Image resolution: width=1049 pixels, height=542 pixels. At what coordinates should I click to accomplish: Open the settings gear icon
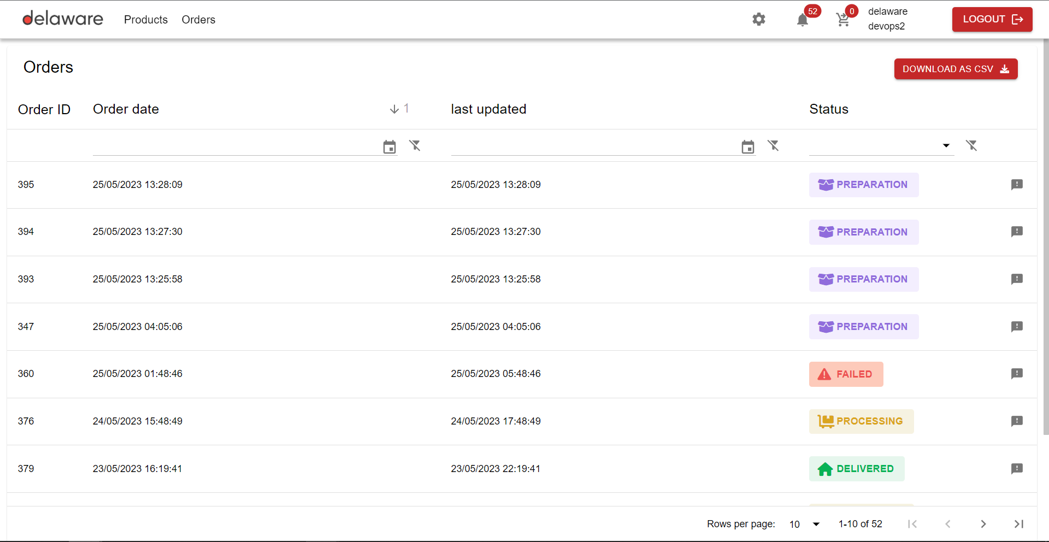(x=759, y=20)
